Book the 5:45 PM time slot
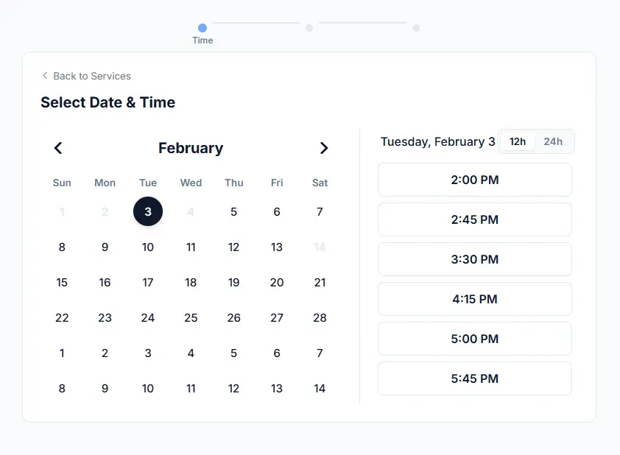This screenshot has width=620, height=455. pyautogui.click(x=474, y=378)
